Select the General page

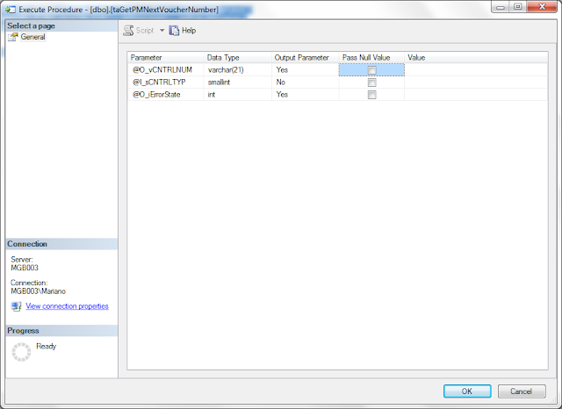click(32, 37)
